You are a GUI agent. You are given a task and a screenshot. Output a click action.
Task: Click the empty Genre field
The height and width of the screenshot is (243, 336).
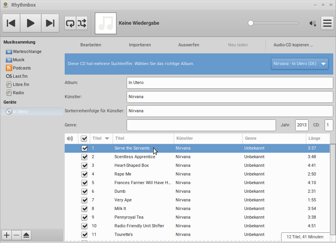201,125
